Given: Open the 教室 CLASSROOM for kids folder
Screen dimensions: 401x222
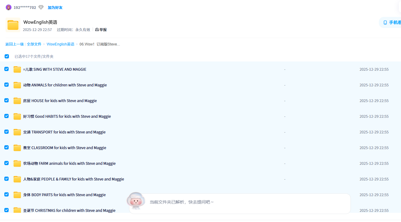Looking at the screenshot, I should [x=65, y=148].
